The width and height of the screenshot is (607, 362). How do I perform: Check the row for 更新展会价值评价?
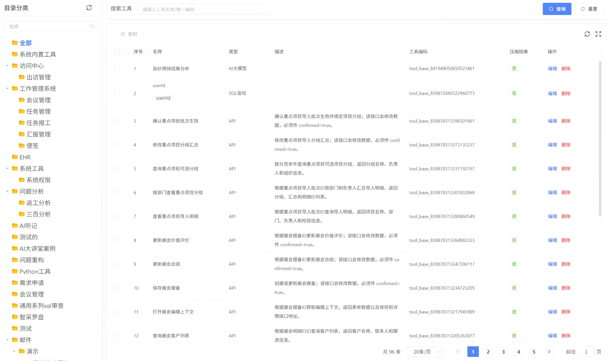pyautogui.click(x=117, y=240)
